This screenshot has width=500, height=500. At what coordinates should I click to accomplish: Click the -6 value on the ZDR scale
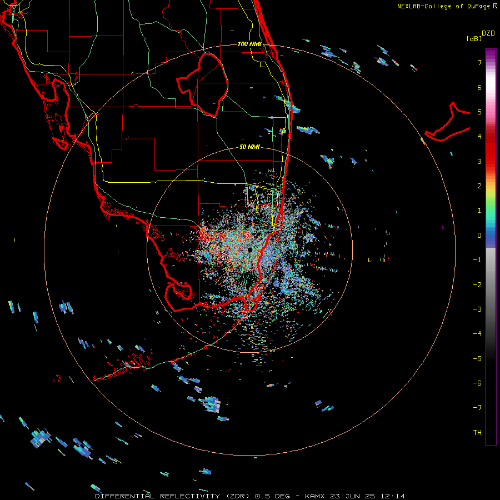(477, 383)
